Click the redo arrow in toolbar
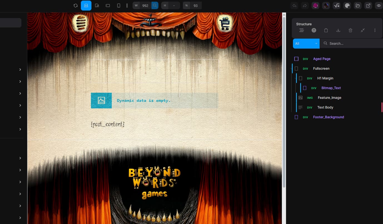Screen dimensions: 383x224 305,6
